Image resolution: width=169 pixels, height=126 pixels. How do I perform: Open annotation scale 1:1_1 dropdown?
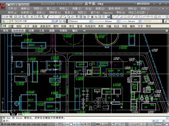click(x=138, y=124)
